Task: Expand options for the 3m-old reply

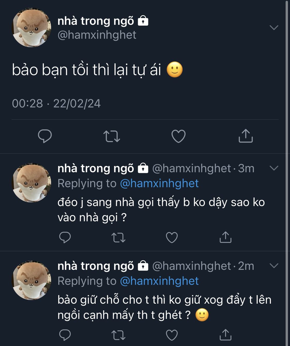Action: click(x=274, y=168)
